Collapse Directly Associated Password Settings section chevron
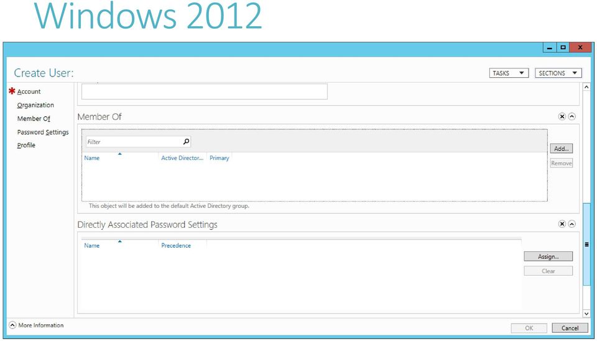 tap(572, 224)
